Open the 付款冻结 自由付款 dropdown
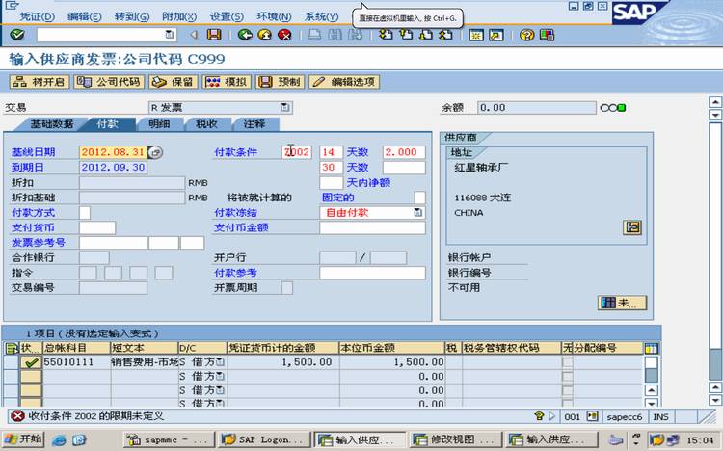The image size is (723, 451). [417, 213]
